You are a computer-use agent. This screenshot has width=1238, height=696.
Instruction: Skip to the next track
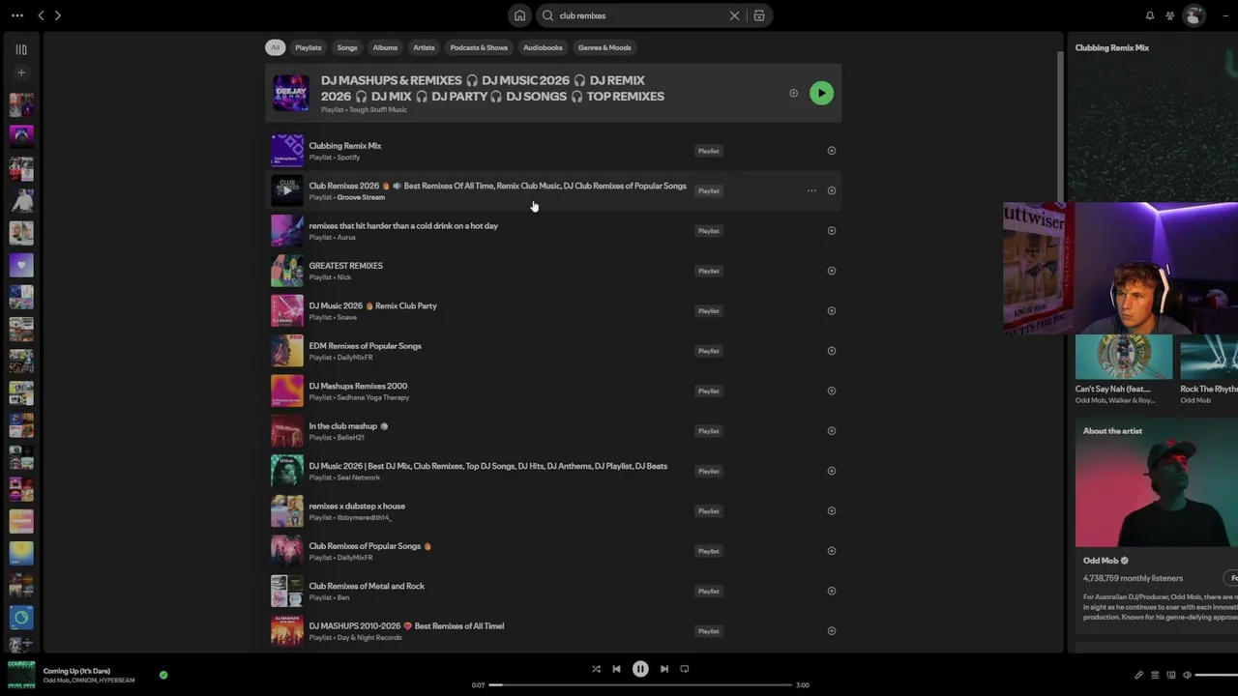[x=664, y=669]
